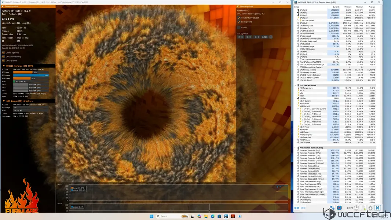Expand GPU Rail Powers row
Screen dimensions: 391x220
pyautogui.click(x=298, y=21)
